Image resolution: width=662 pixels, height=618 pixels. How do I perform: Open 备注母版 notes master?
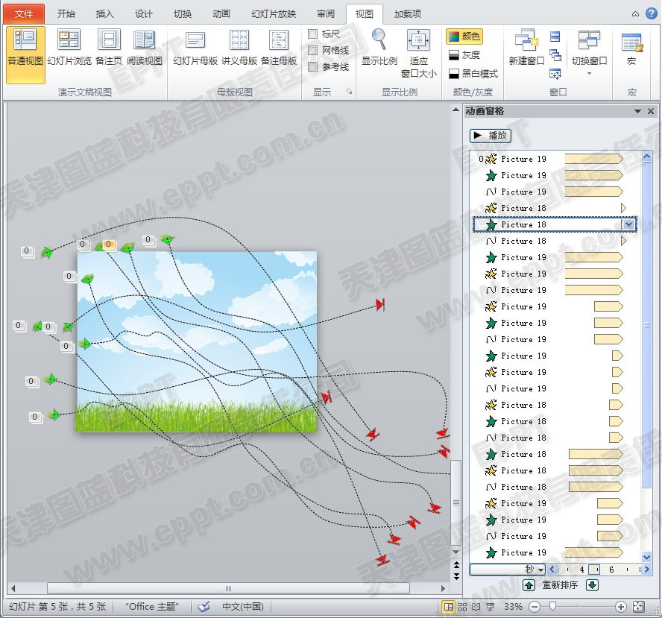coord(279,47)
